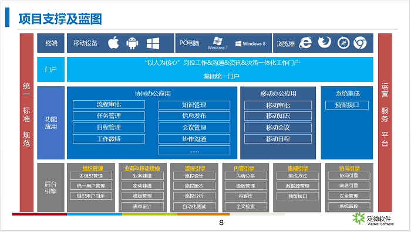Click the 业务&移动建模 heading

[x=142, y=168]
